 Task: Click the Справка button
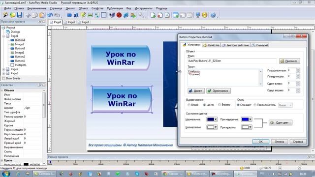pyautogui.click(x=298, y=142)
